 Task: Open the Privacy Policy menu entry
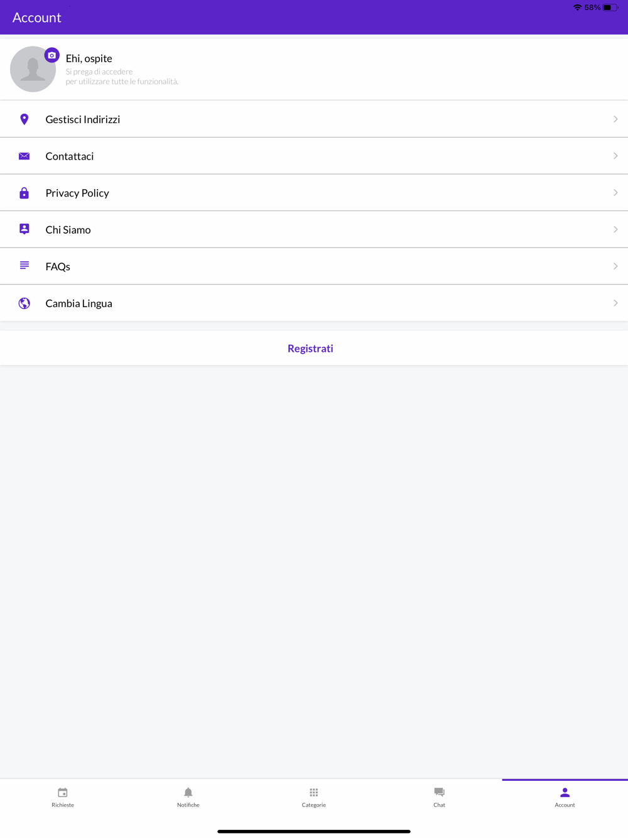(x=77, y=193)
